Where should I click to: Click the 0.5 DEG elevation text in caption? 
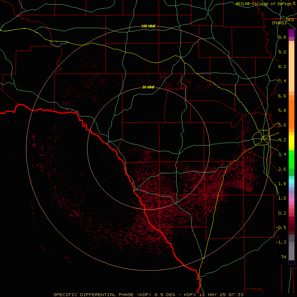click(165, 295)
